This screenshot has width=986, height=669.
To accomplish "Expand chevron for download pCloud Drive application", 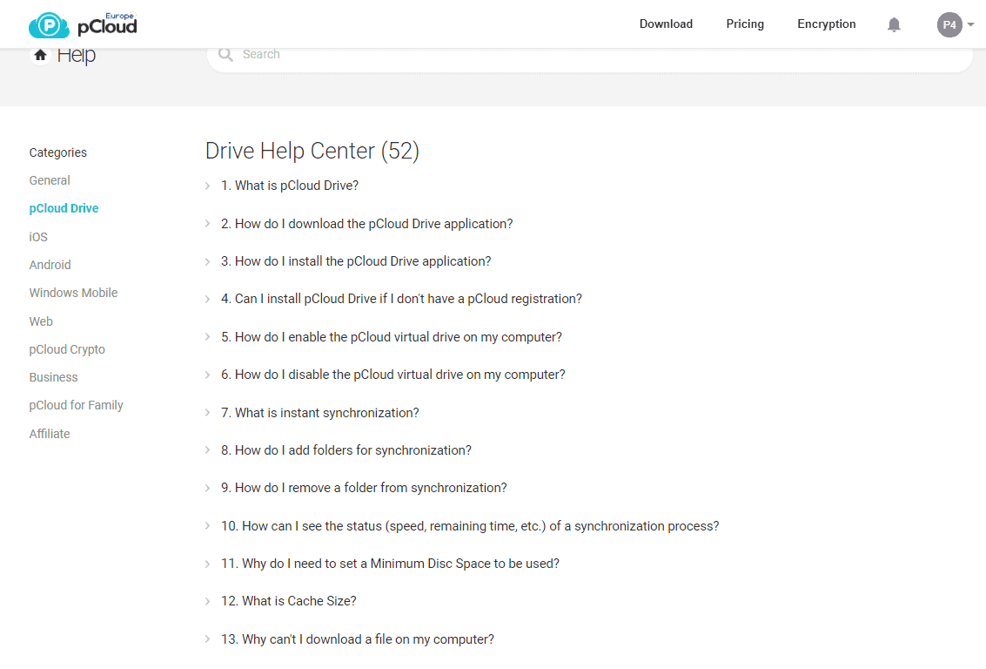I will click(207, 223).
